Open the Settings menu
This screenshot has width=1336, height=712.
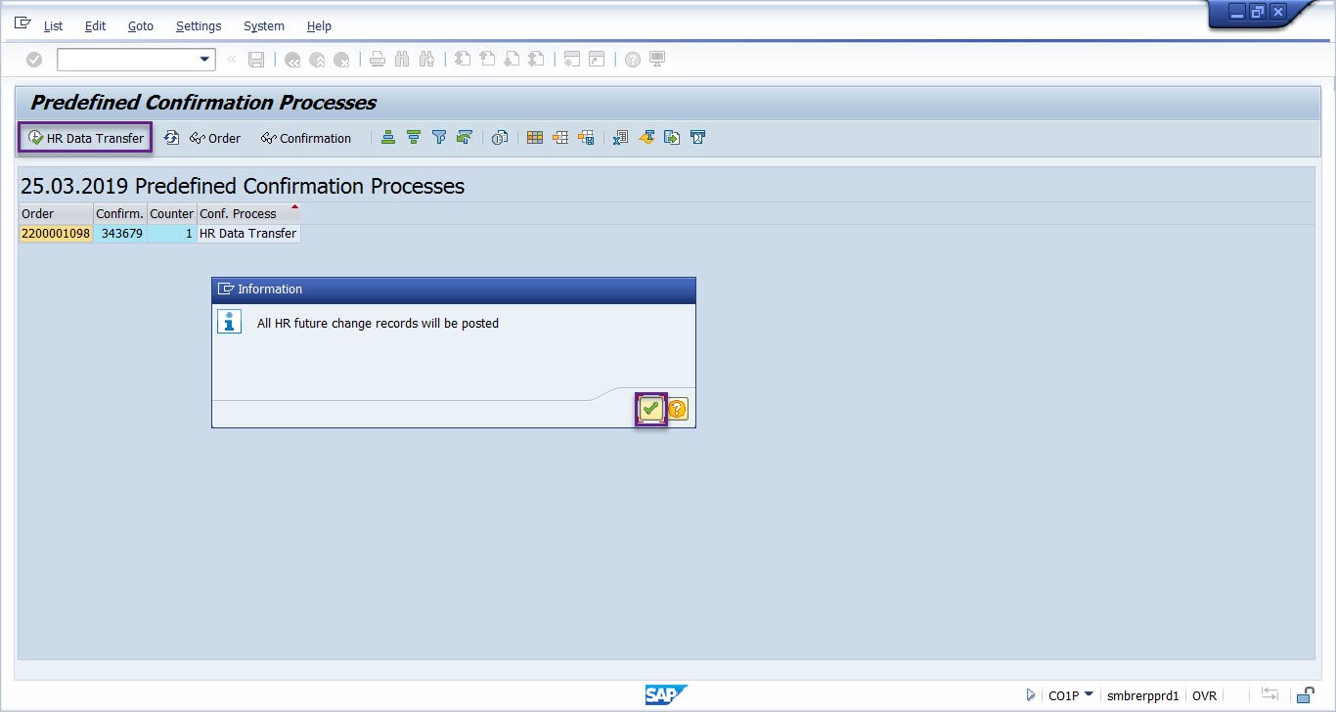coord(199,26)
